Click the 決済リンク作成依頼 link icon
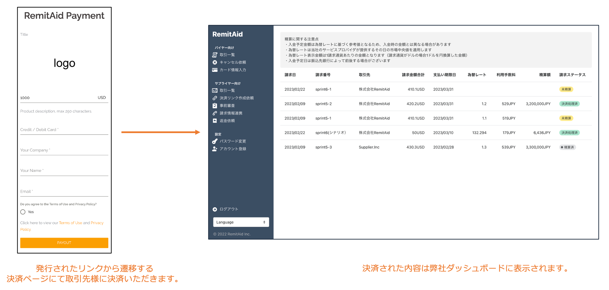 [x=215, y=98]
